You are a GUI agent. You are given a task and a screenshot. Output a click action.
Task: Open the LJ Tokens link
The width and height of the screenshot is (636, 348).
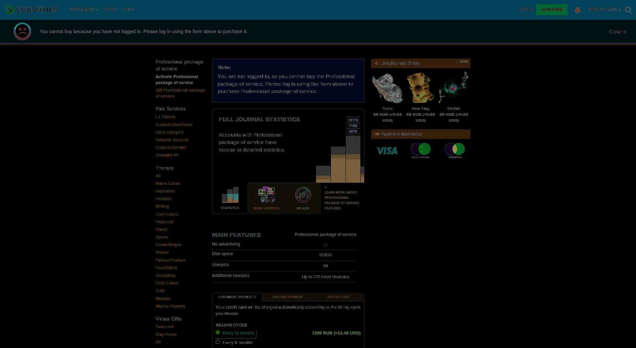[166, 117]
